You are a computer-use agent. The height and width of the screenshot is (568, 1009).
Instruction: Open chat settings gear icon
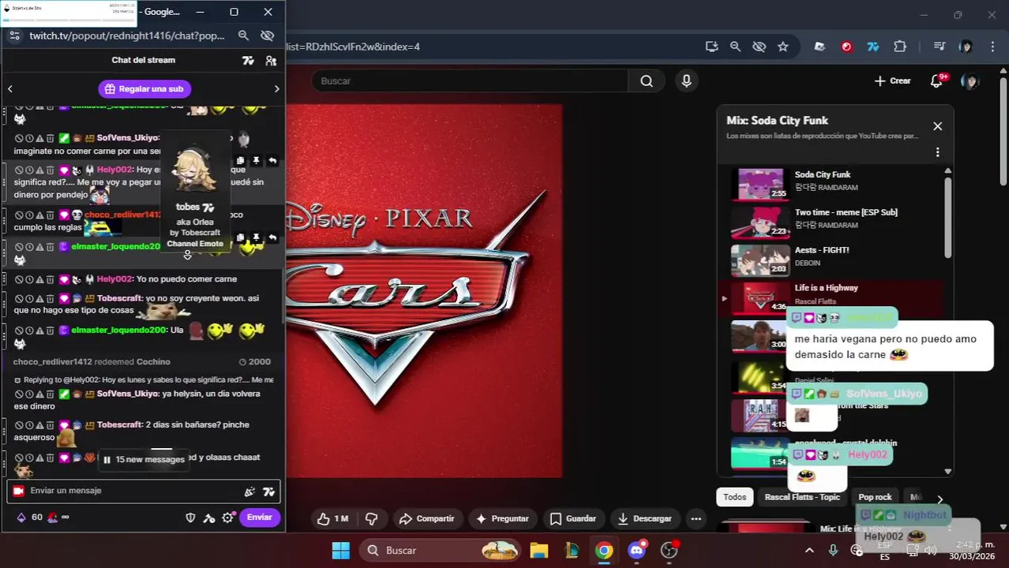(x=227, y=518)
